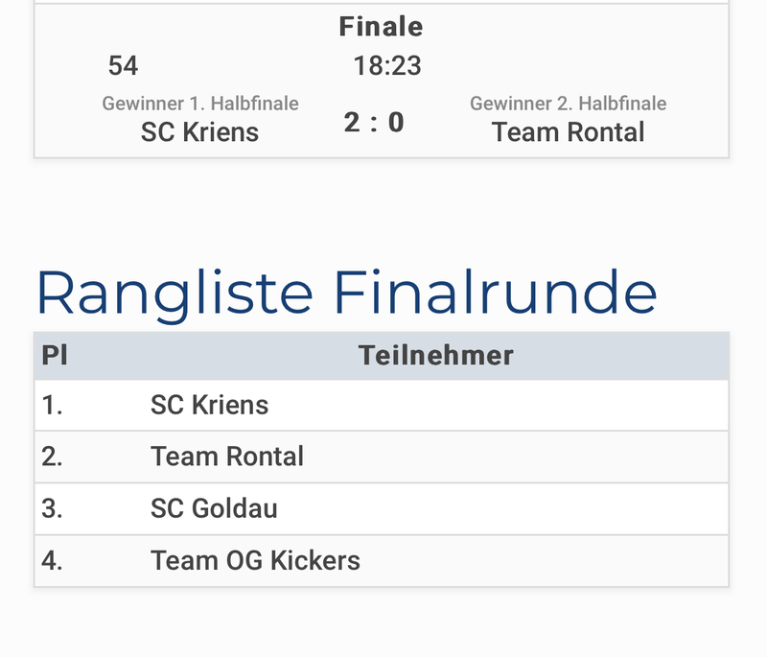Choose Team Rontal in the ranking table

pos(226,457)
